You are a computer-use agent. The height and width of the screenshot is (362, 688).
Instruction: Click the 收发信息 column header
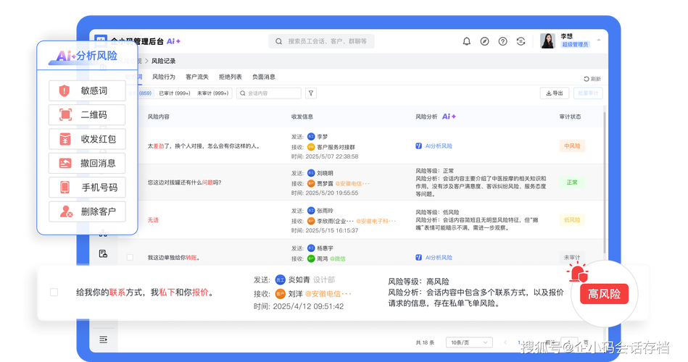302,117
